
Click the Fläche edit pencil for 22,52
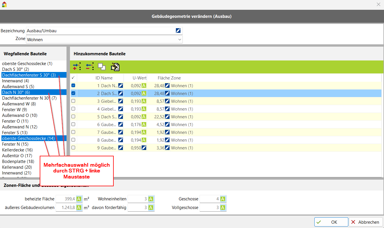click(167, 117)
